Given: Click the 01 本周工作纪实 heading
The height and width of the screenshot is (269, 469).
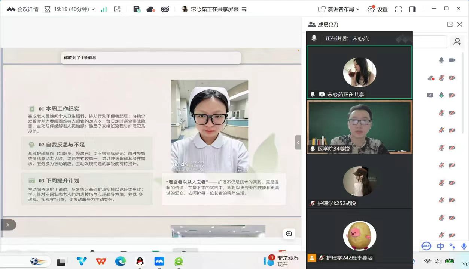Looking at the screenshot, I should pyautogui.click(x=59, y=109).
